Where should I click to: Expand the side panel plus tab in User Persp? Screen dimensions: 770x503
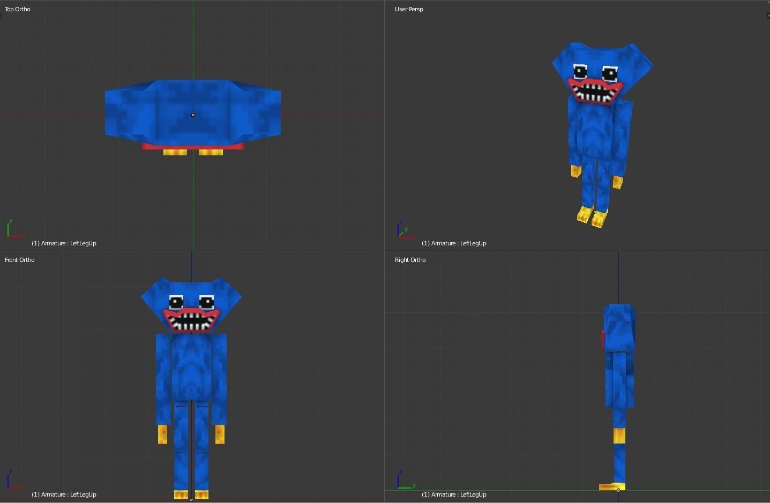[x=768, y=15]
